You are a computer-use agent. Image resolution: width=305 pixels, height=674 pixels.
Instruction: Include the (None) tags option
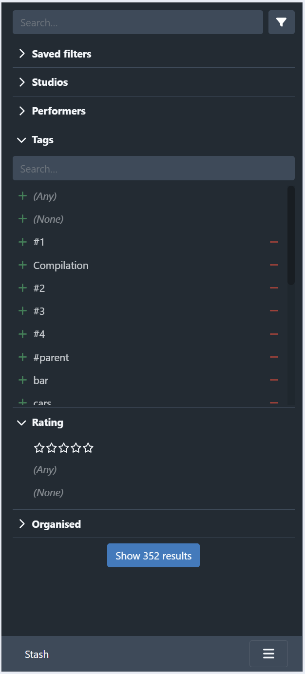point(22,219)
